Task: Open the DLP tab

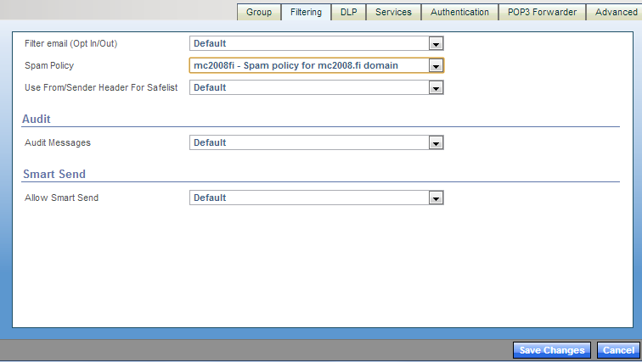Action: coord(348,12)
